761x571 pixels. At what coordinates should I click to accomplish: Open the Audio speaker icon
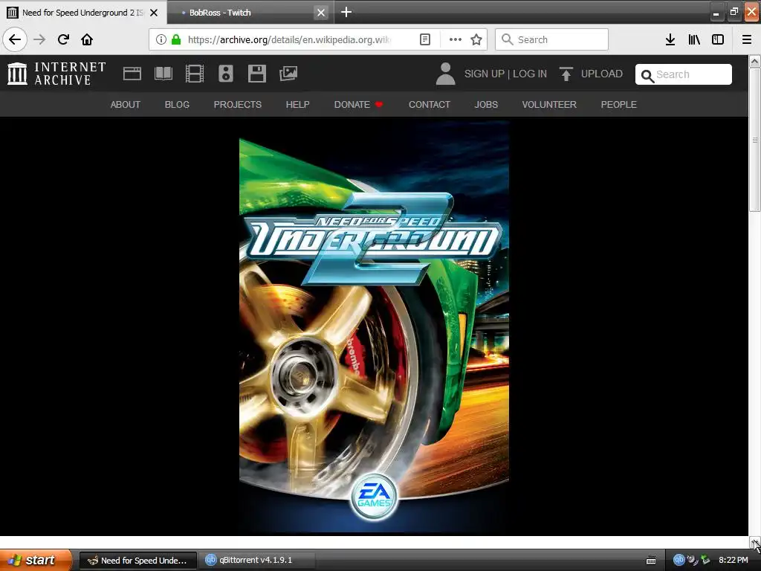pyautogui.click(x=226, y=74)
